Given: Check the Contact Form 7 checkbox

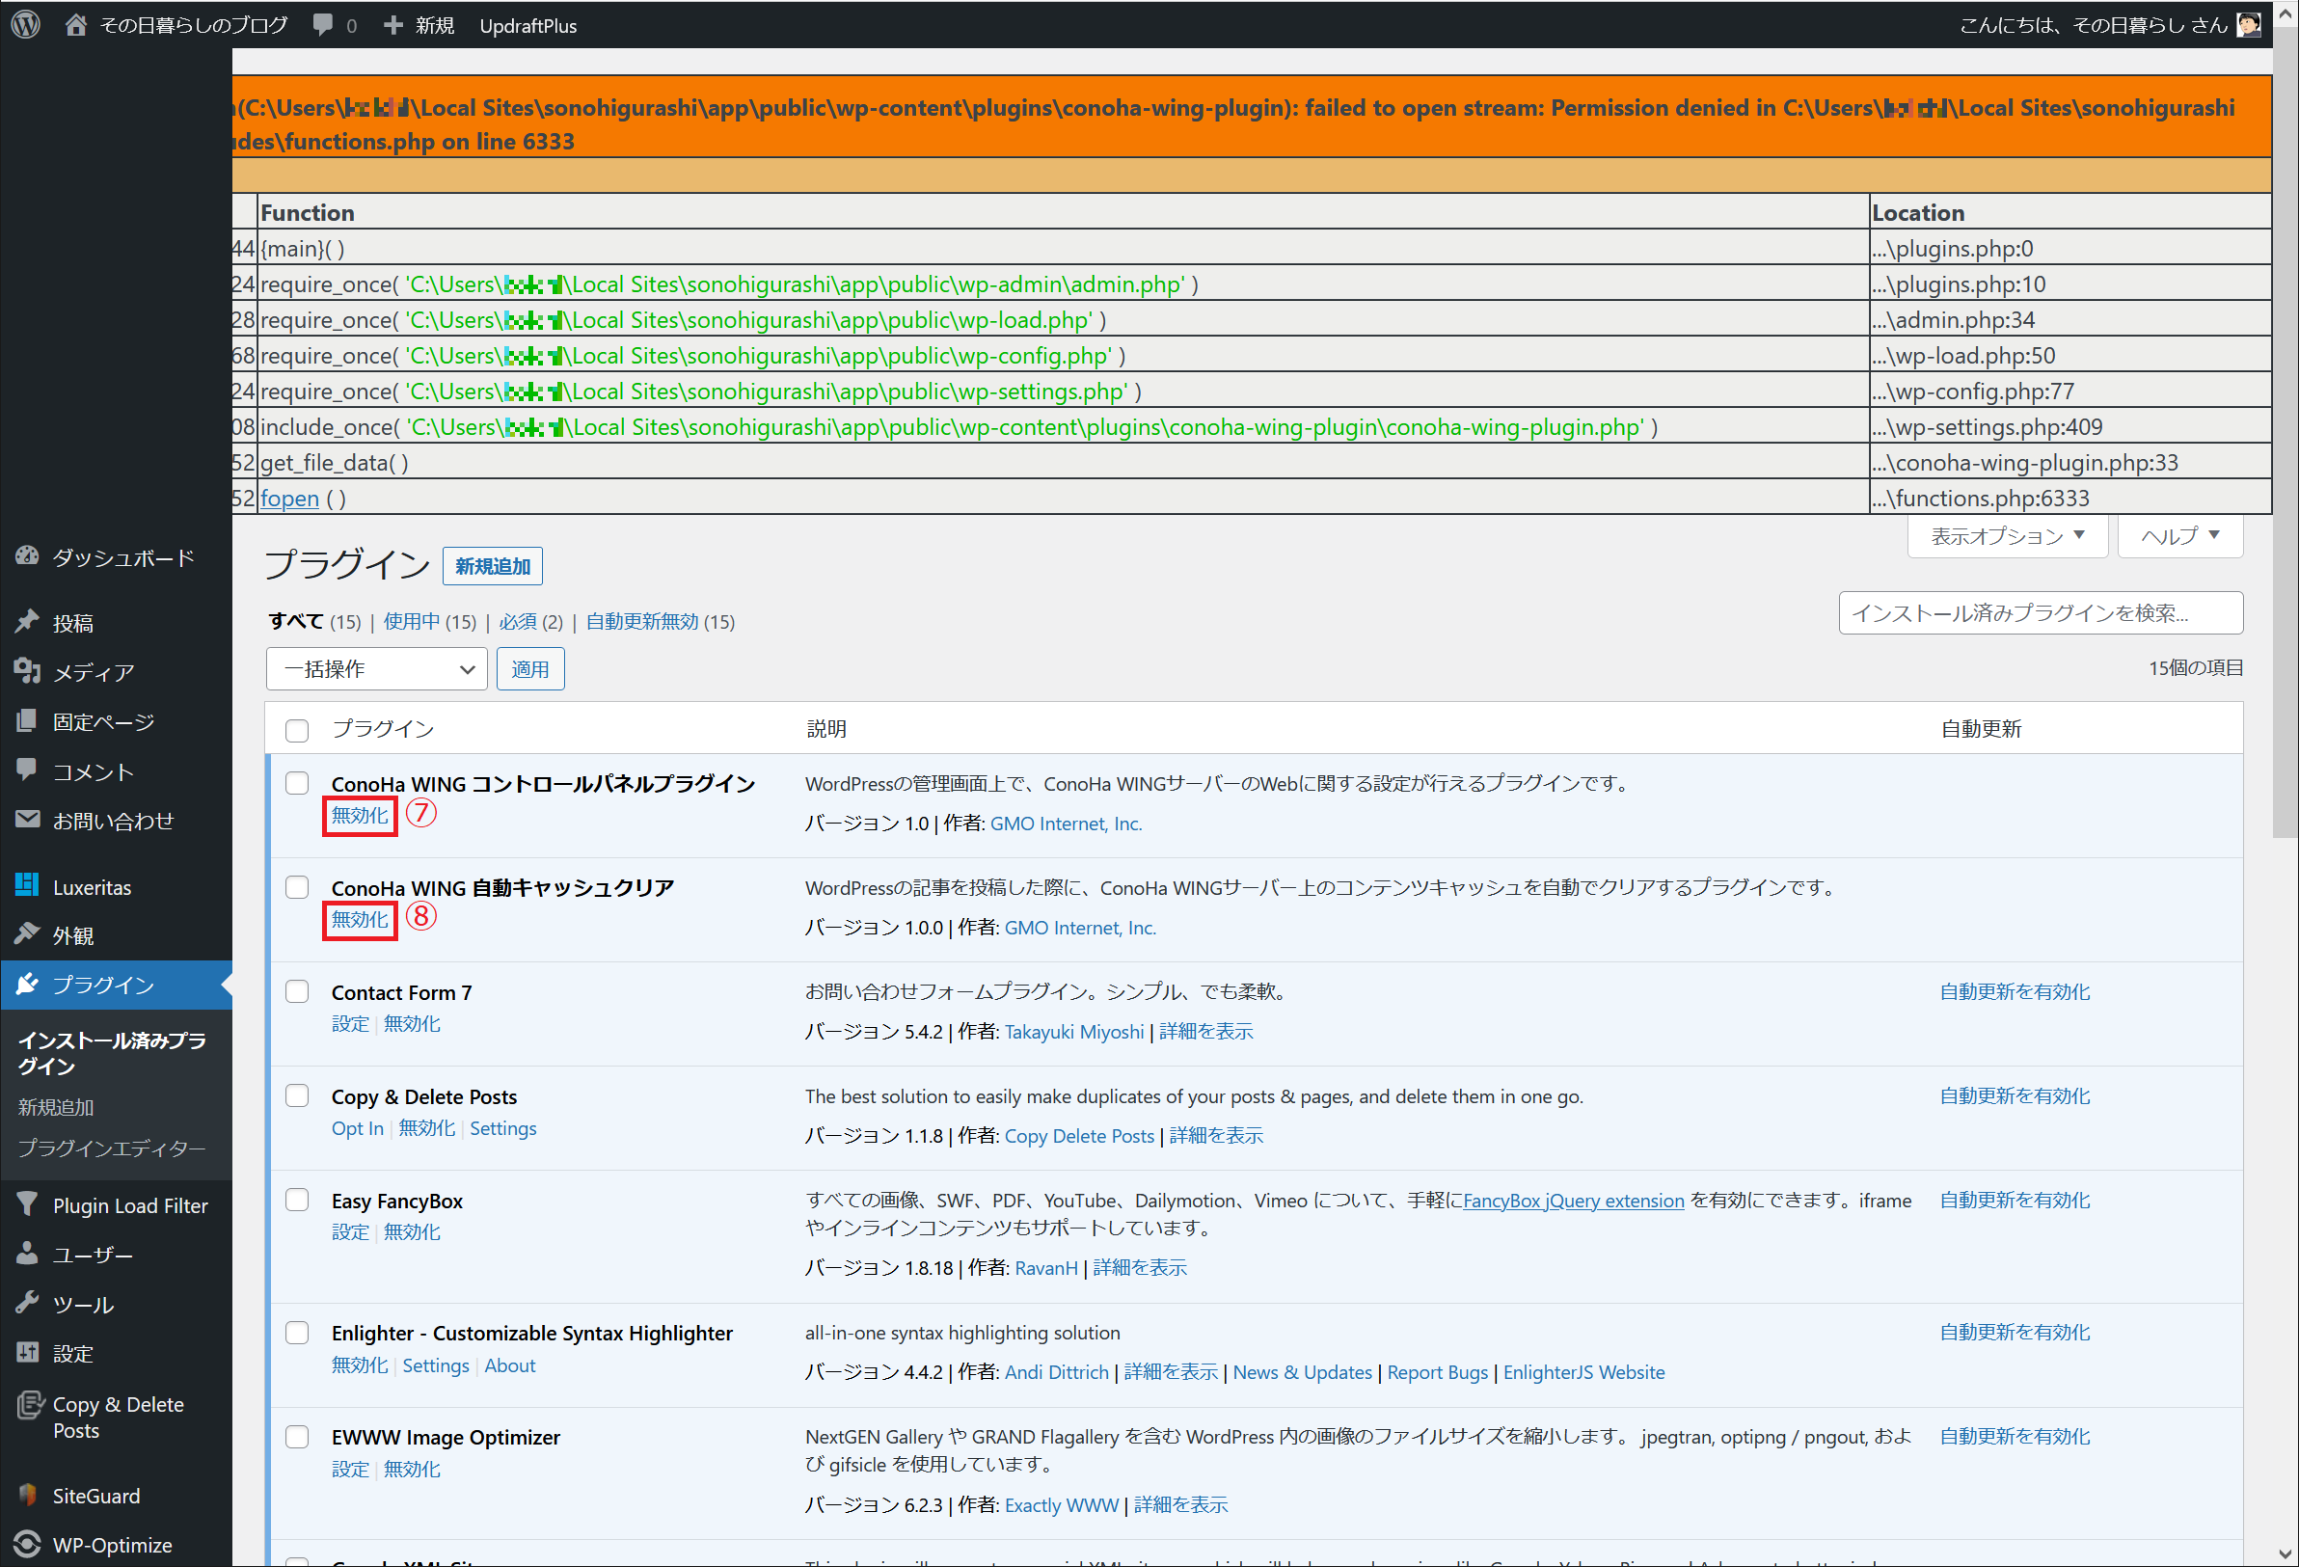Looking at the screenshot, I should tap(297, 992).
